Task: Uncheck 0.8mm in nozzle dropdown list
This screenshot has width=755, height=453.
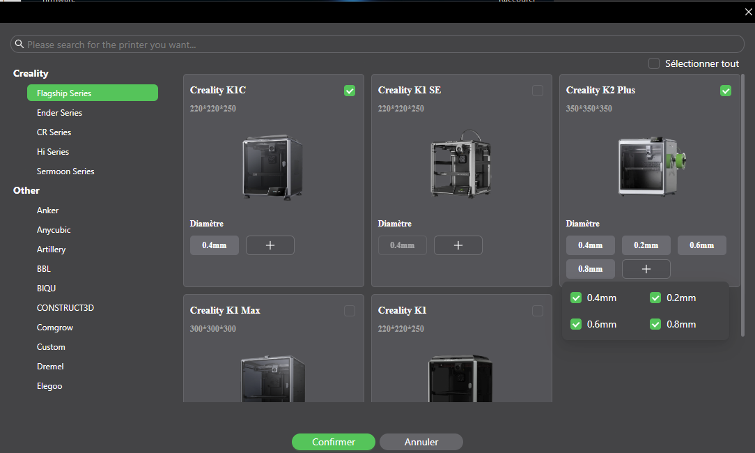Action: pos(655,324)
